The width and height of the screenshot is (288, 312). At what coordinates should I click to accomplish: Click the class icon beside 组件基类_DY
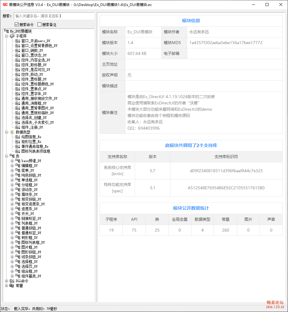(x=18, y=276)
